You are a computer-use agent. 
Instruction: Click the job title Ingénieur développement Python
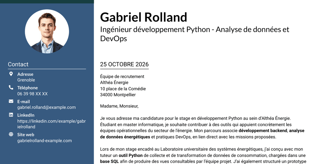[x=155, y=29]
